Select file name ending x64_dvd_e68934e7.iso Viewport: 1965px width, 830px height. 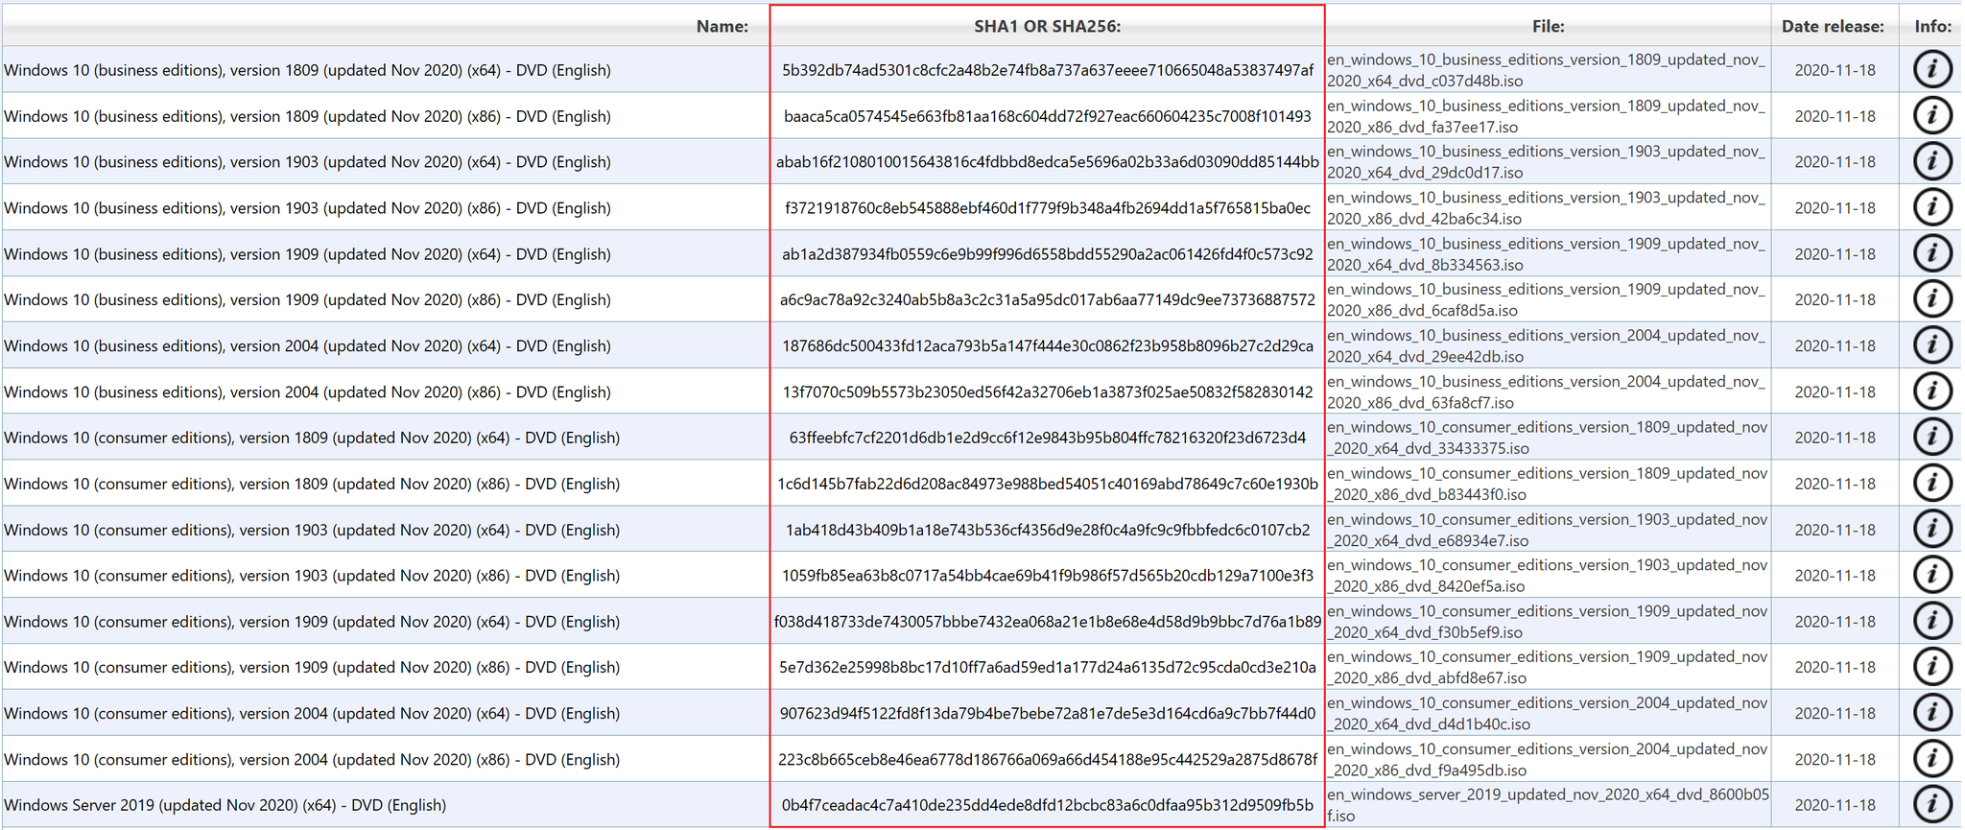[1548, 530]
